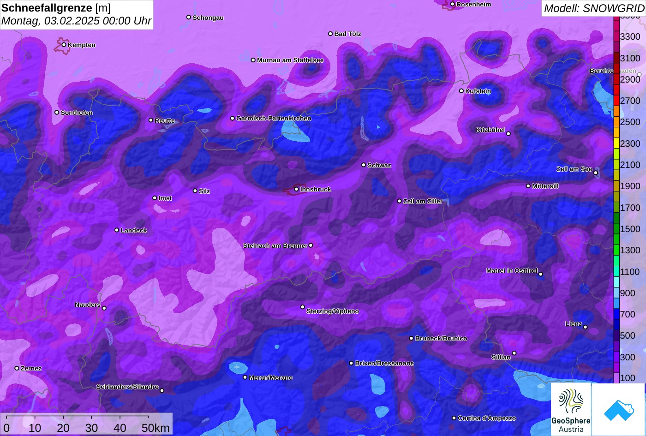Screen dimensions: 646x436
Task: Click the 900 light blue legend swatch
Action: coord(616,293)
